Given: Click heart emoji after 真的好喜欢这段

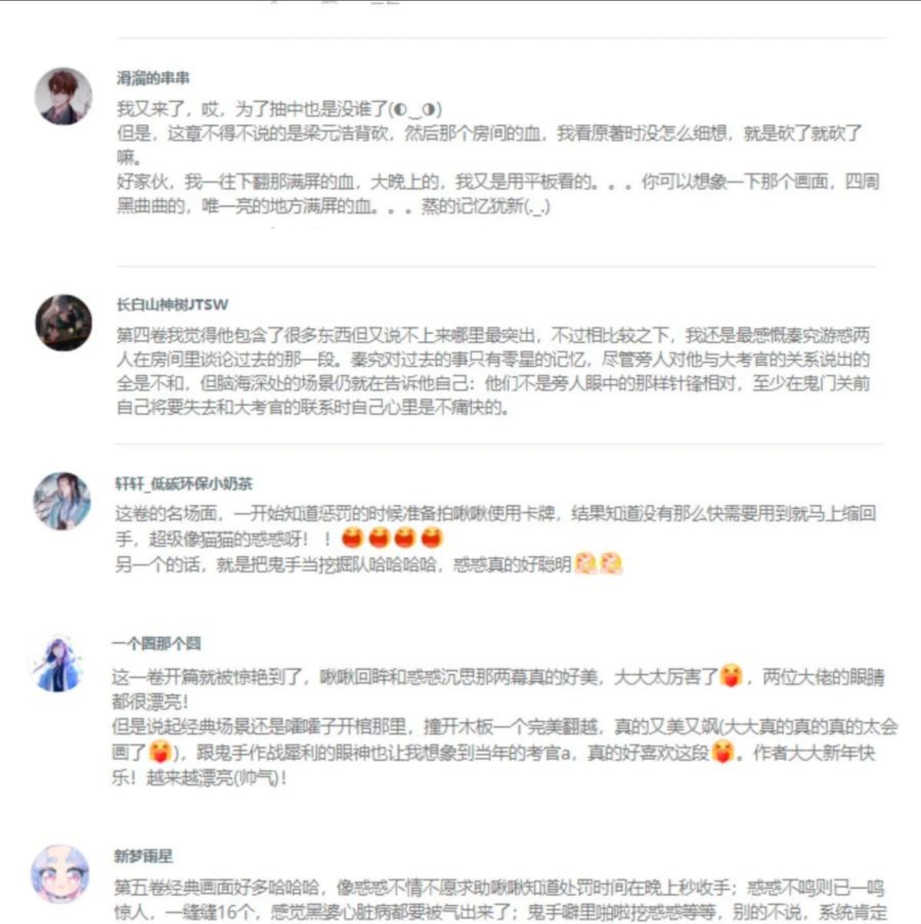Looking at the screenshot, I should coord(722,752).
